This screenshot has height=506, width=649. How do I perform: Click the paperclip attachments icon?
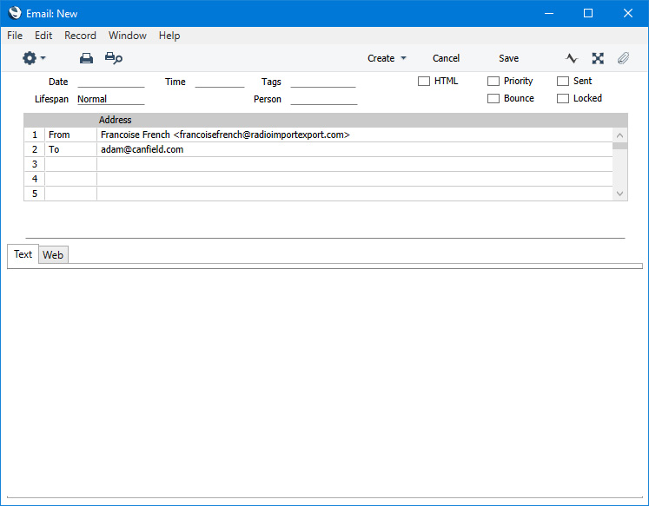pos(623,58)
